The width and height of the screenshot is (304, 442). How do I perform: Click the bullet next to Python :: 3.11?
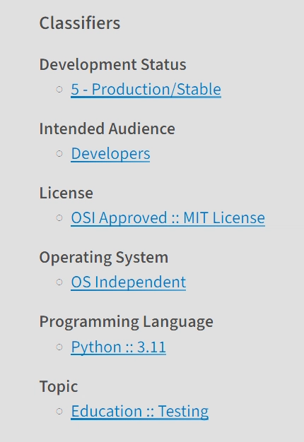(x=59, y=347)
